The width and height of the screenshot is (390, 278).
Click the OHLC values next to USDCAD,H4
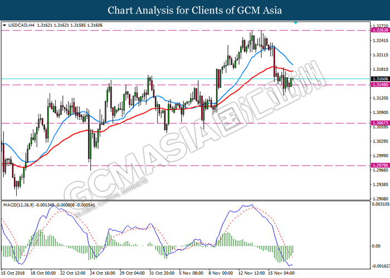70,26
